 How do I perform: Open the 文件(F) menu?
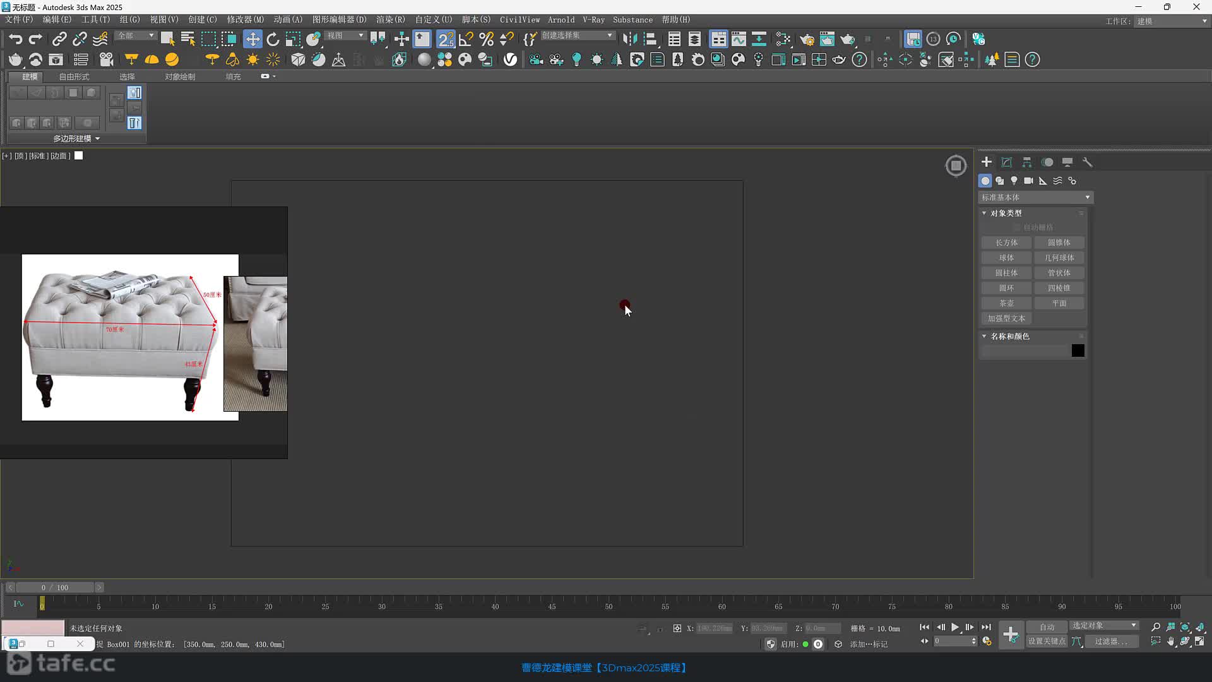tap(19, 20)
